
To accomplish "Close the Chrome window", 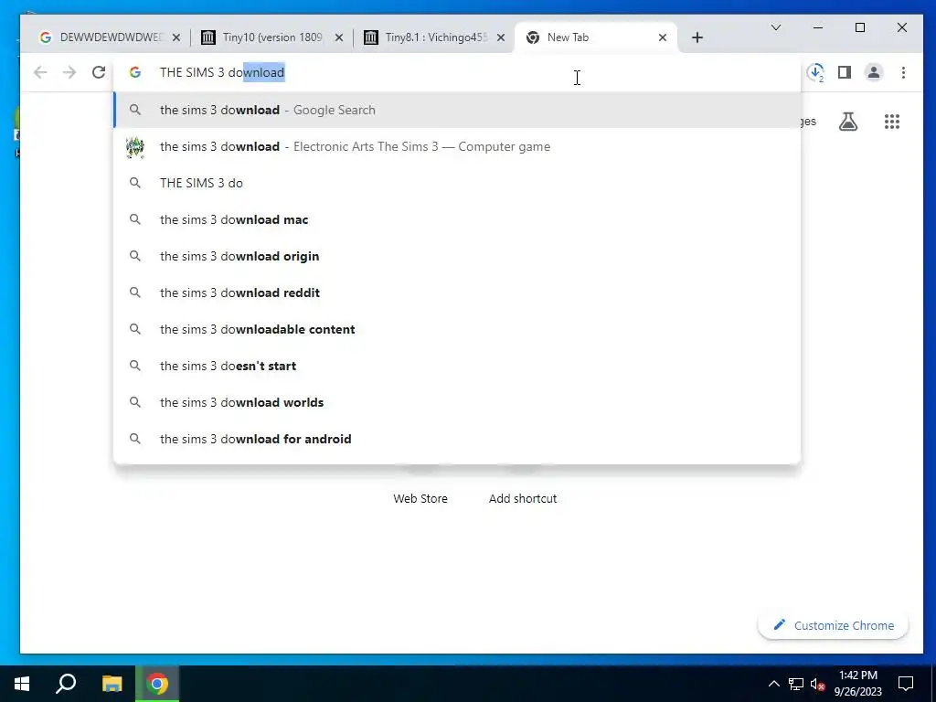I will coord(902,27).
